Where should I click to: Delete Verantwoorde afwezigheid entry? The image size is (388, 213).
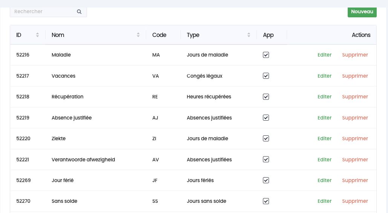coord(355,160)
